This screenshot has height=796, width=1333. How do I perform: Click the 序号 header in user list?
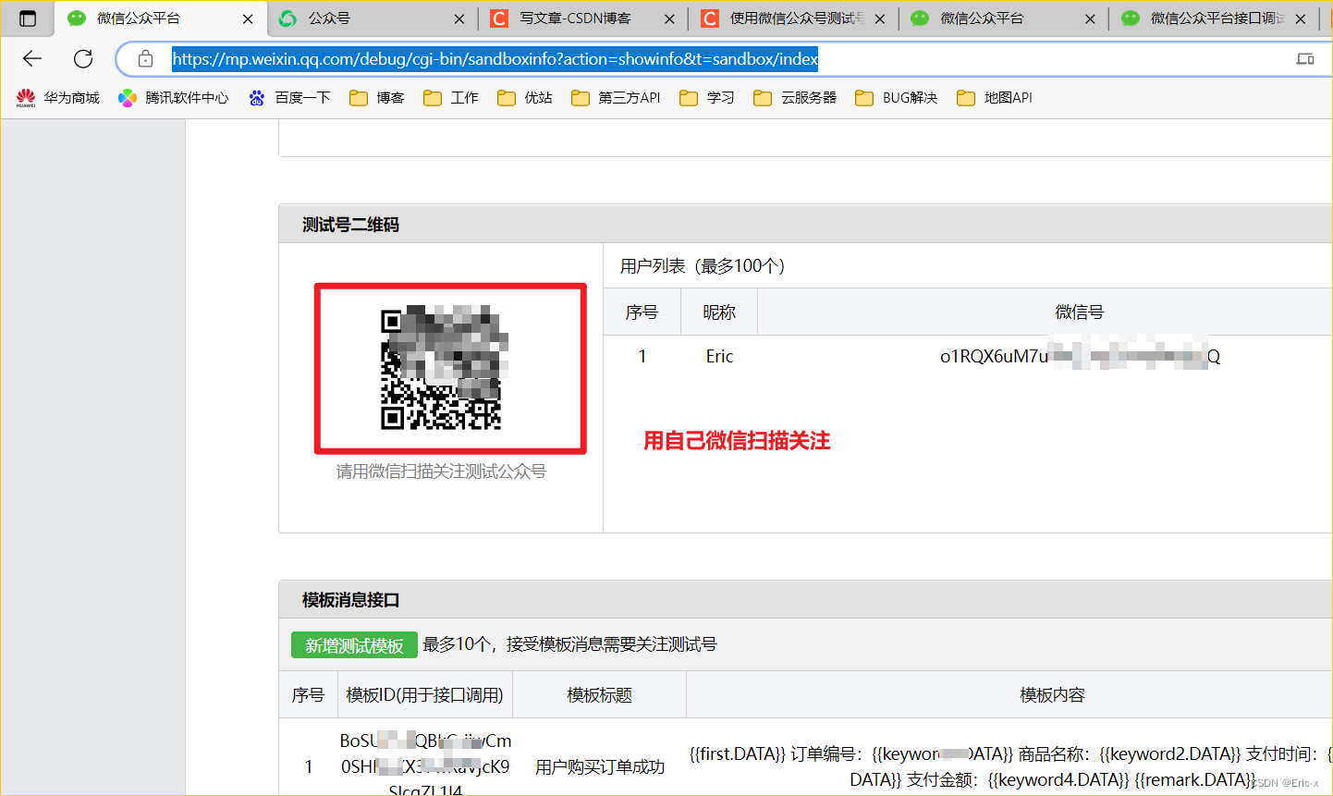tap(642, 312)
